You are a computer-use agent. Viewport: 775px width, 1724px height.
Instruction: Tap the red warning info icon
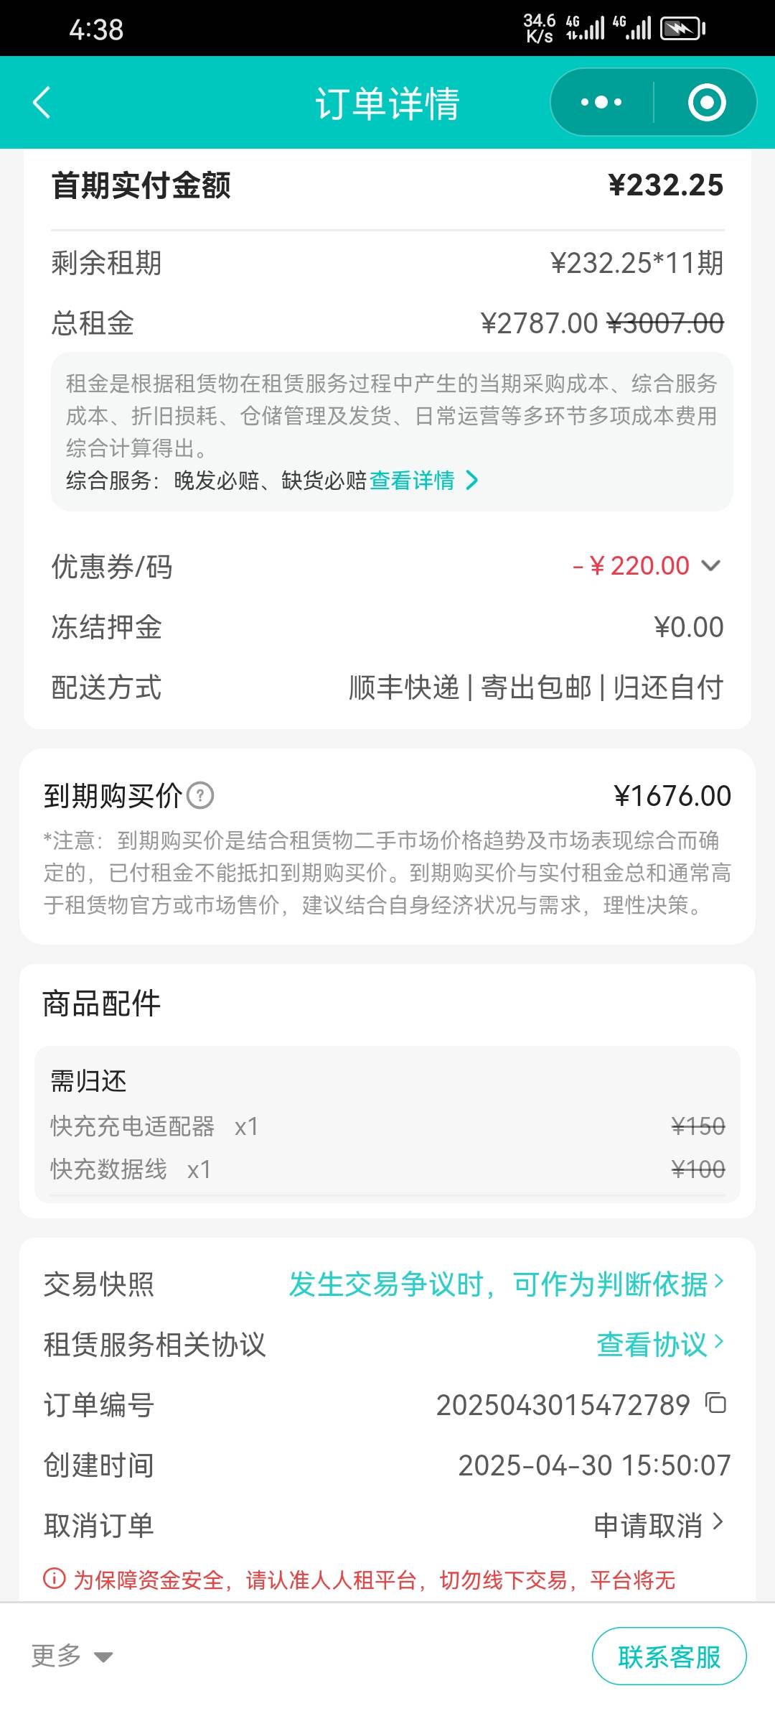coord(55,1580)
